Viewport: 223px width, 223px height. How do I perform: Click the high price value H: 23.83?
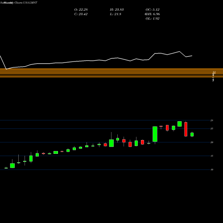tap(117, 10)
